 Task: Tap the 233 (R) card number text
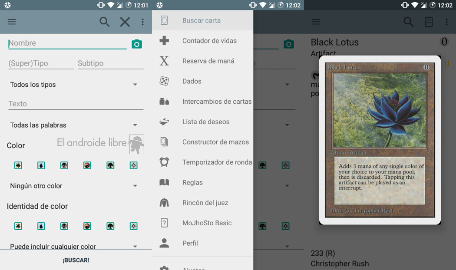coord(323,254)
